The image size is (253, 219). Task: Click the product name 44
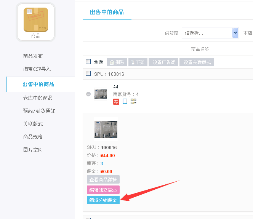116,87
